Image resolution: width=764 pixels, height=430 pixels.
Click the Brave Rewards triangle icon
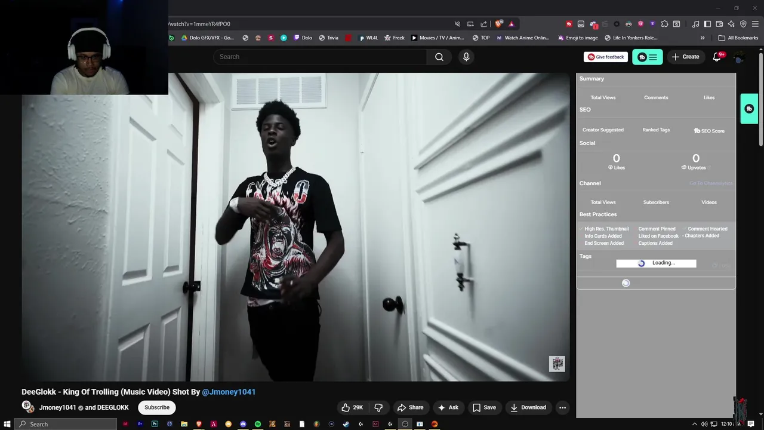[x=511, y=24]
